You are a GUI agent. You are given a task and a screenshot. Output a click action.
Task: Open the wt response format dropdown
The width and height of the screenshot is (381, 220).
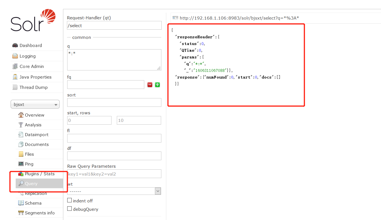click(x=114, y=191)
